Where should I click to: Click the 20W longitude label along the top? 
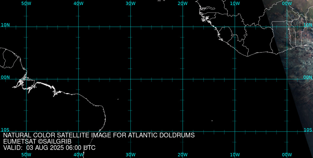coord(183,3)
